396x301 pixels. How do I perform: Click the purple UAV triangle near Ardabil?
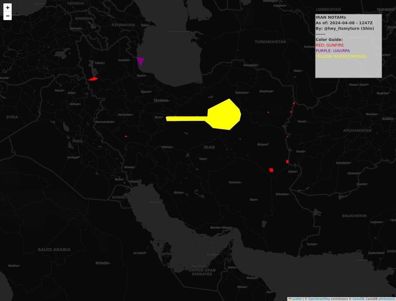[141, 61]
